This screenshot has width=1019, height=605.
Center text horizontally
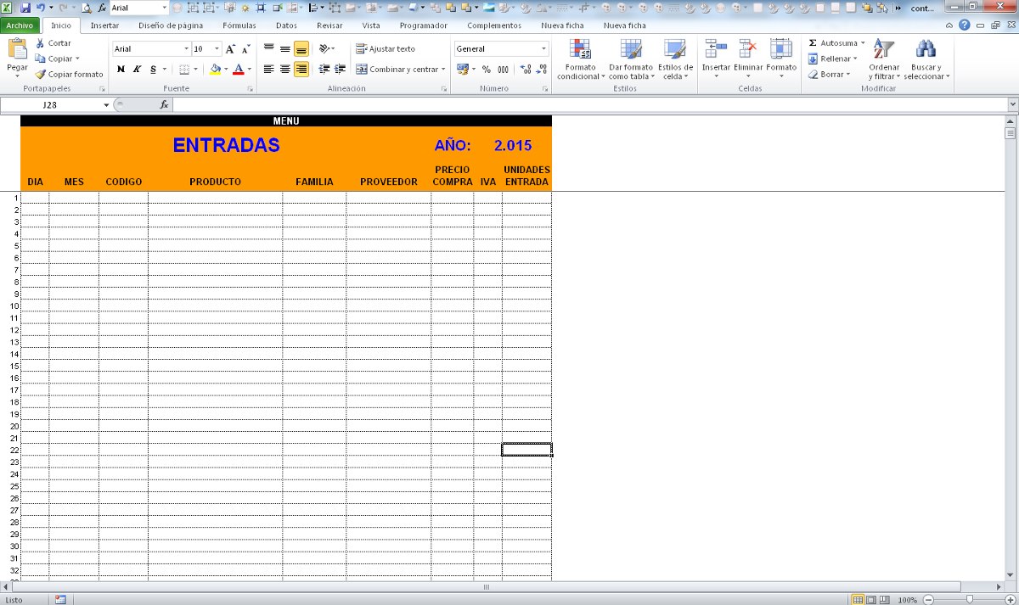click(x=285, y=70)
